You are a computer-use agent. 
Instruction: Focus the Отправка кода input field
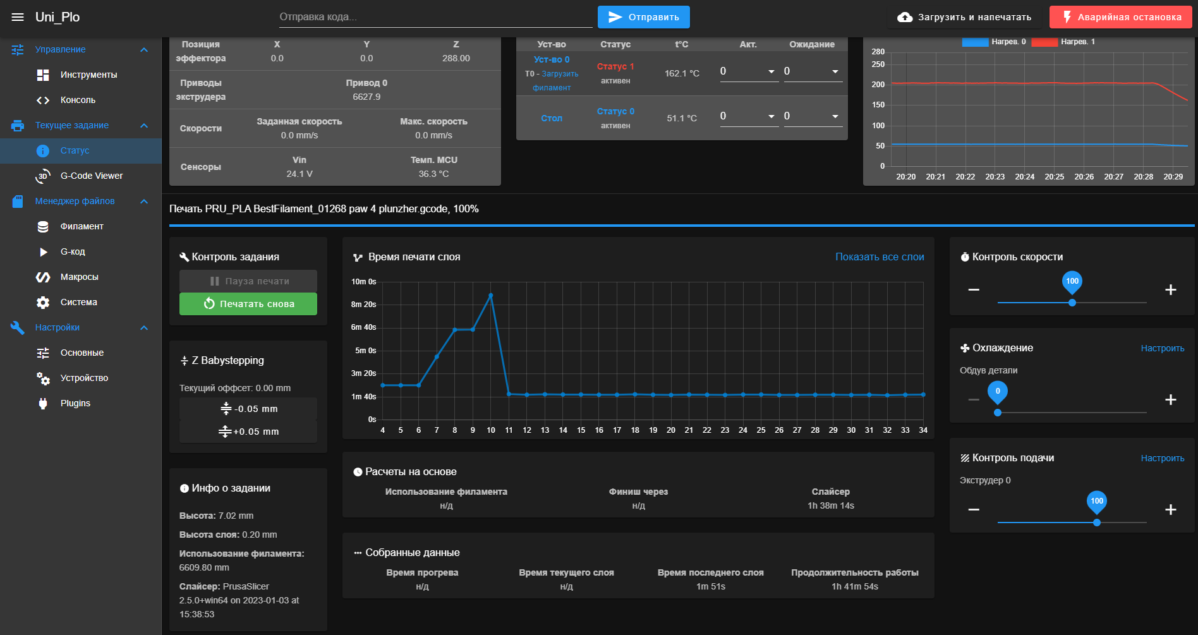click(435, 17)
